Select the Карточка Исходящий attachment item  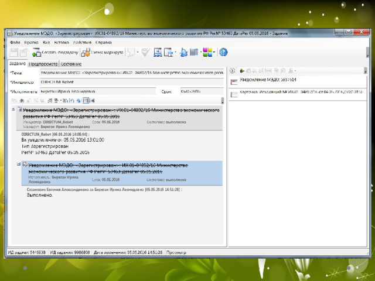click(x=293, y=92)
